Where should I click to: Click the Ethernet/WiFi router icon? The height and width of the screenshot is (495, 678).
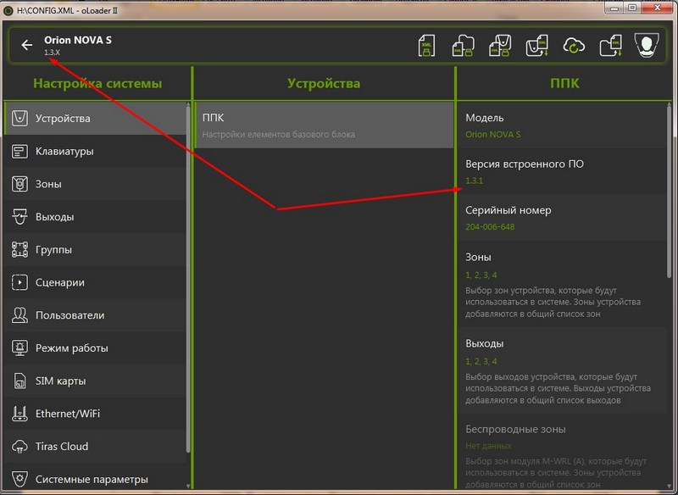[x=19, y=414]
